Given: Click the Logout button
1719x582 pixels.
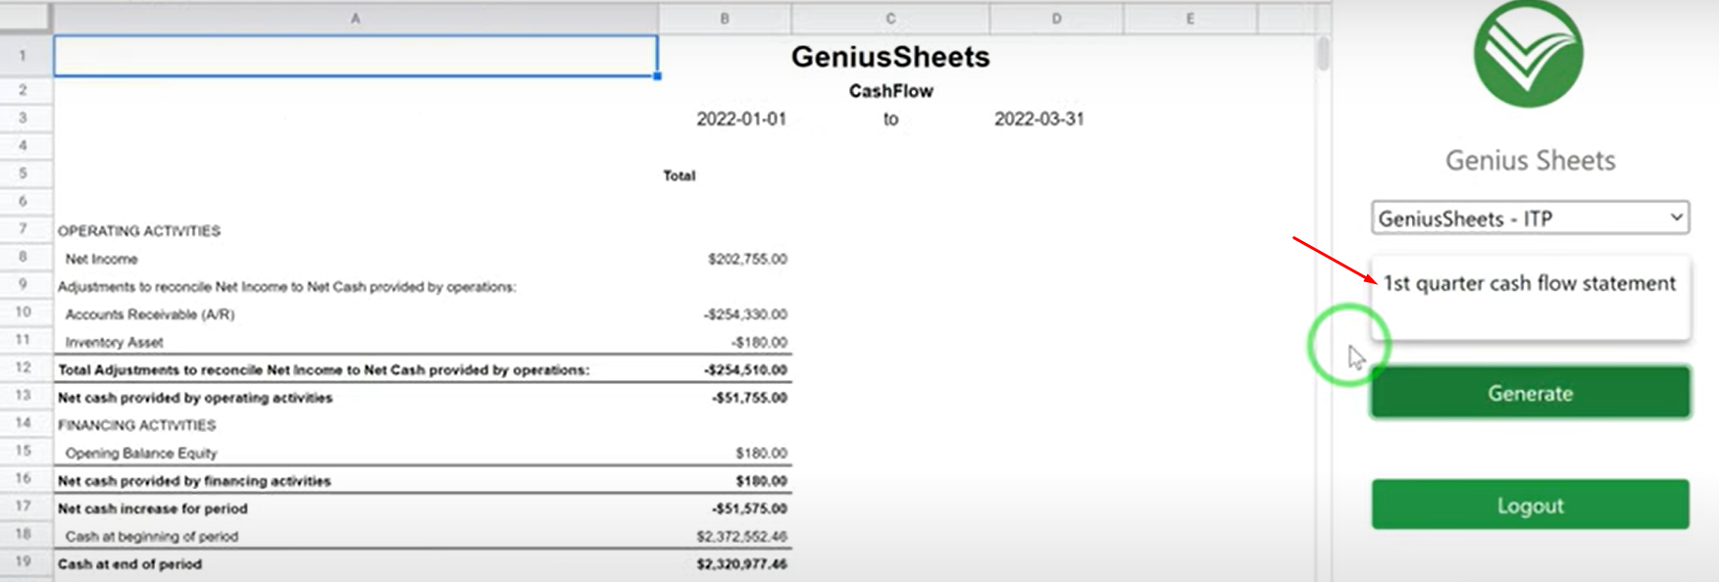Looking at the screenshot, I should click(x=1530, y=505).
